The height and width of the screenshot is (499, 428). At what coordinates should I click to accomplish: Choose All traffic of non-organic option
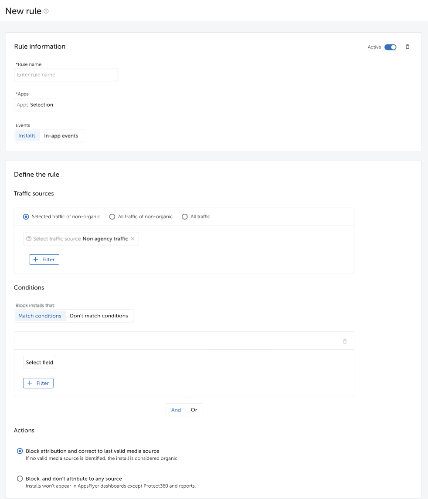tap(112, 216)
